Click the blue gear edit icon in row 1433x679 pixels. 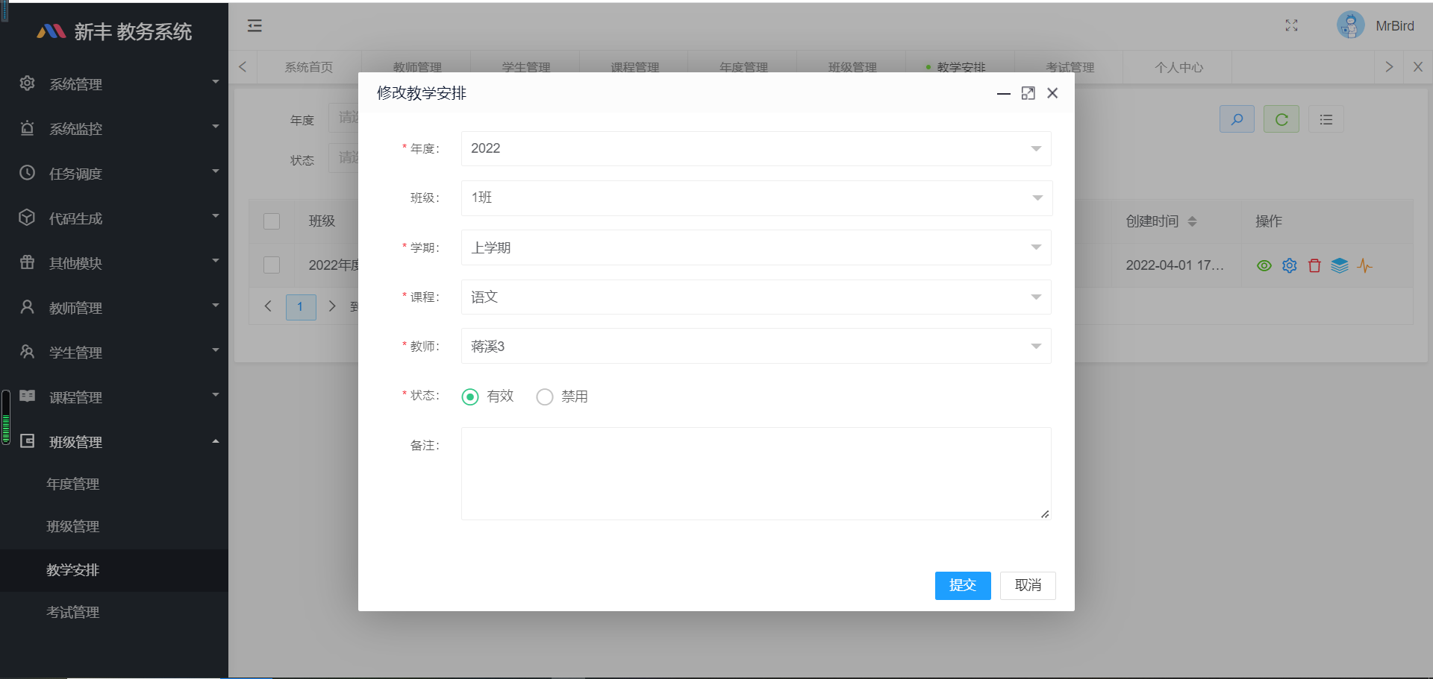click(x=1290, y=265)
